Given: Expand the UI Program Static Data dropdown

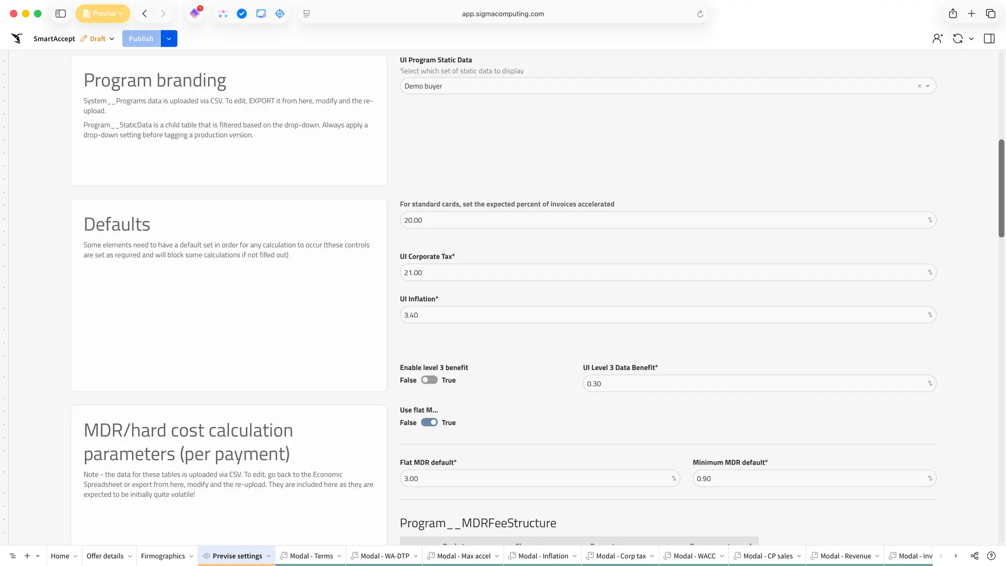Looking at the screenshot, I should click(927, 86).
